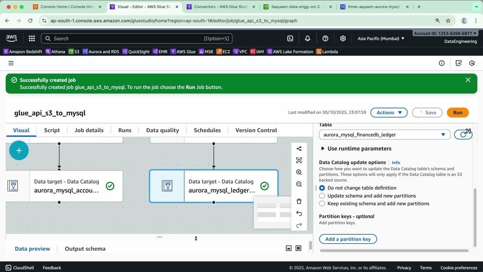Open the AWS Glue bookmark shortcut
483x272 pixels.
183,51
